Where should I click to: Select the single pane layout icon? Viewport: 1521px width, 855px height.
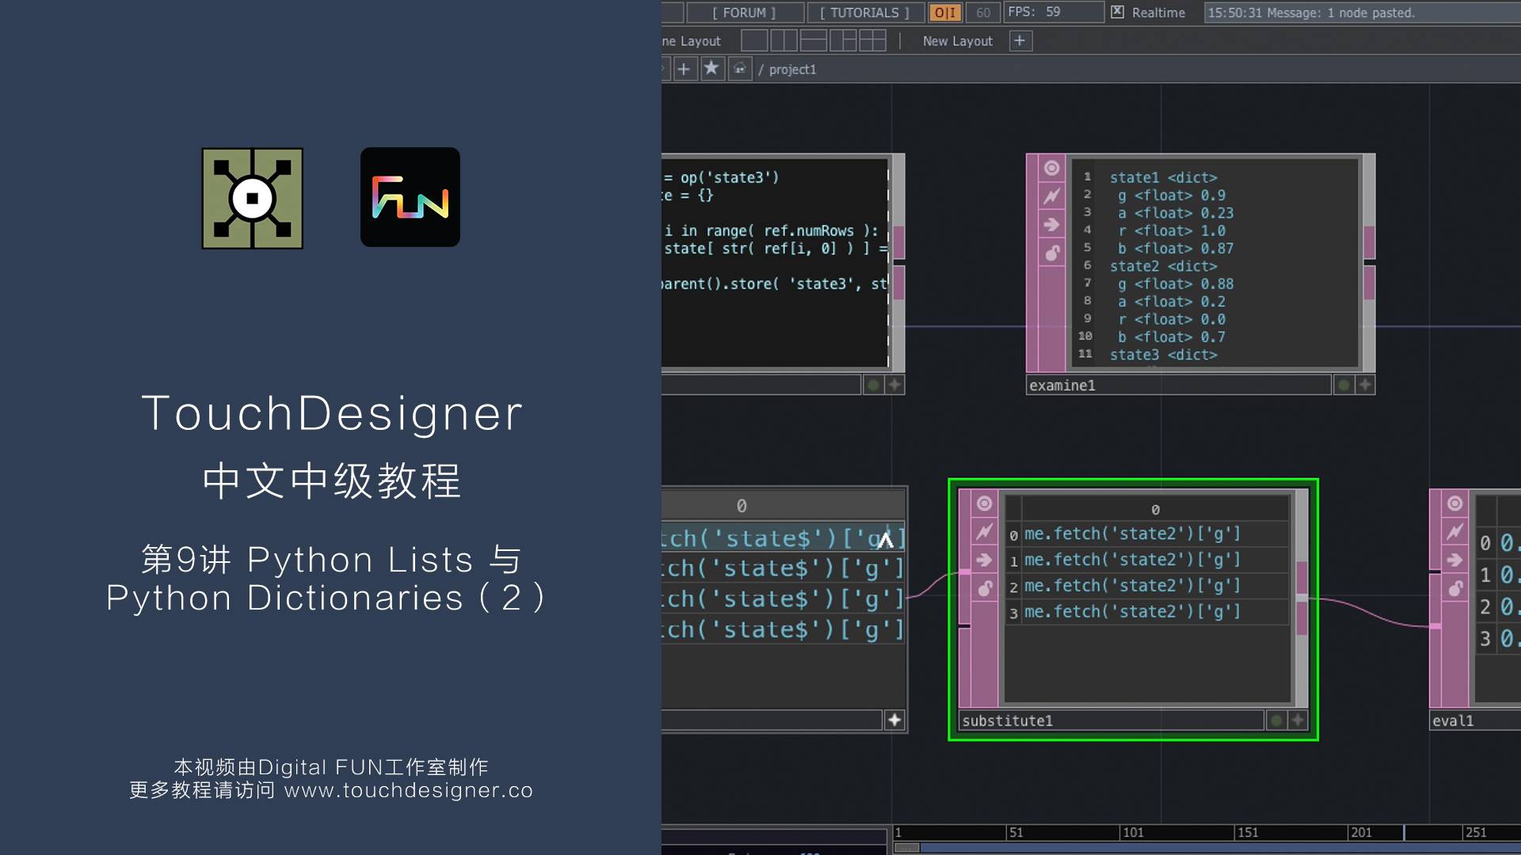pyautogui.click(x=754, y=40)
